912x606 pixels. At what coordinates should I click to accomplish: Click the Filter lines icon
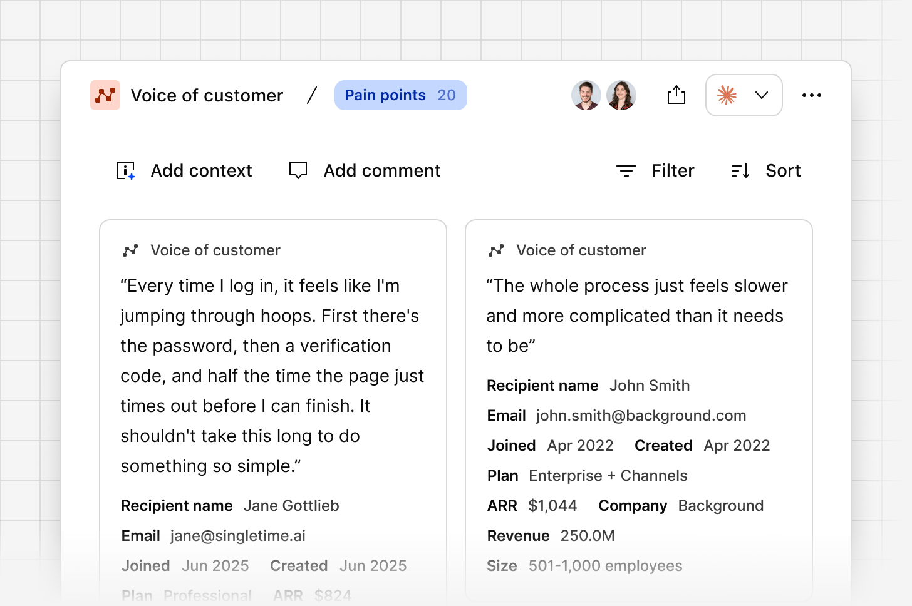(626, 171)
